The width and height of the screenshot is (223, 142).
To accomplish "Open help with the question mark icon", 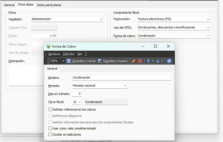I will tap(169, 61).
